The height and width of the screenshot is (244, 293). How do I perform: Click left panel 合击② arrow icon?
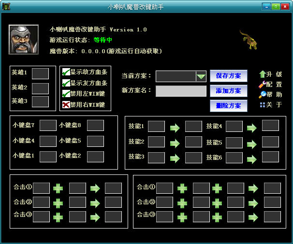[x=95, y=203]
